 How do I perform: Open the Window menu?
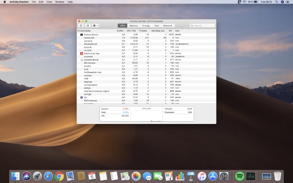60,2
